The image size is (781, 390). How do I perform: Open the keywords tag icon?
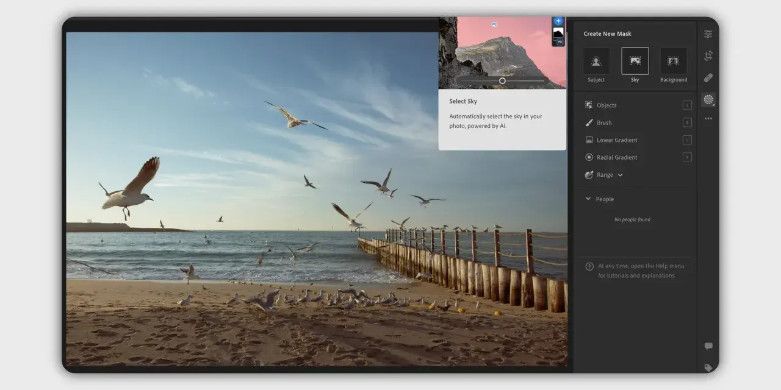708,368
